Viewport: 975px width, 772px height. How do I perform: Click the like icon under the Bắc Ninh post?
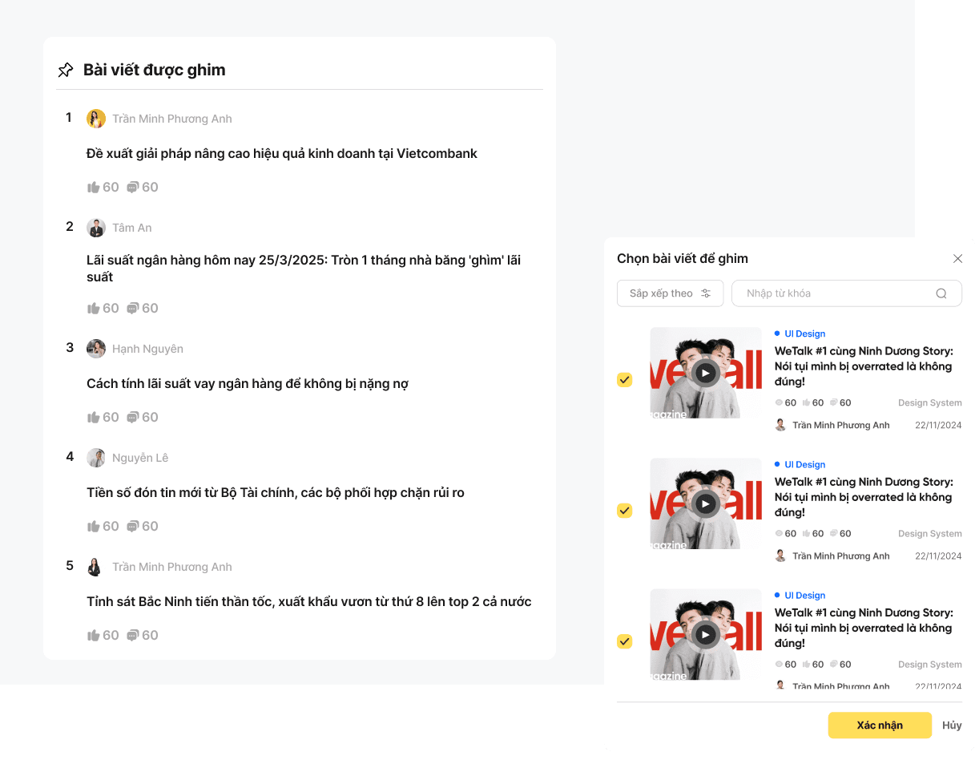(93, 636)
